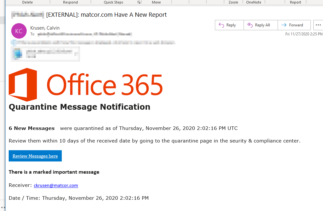The width and height of the screenshot is (323, 211).
Task: Select sender name Krusen, Calvin
Action: (x=45, y=28)
